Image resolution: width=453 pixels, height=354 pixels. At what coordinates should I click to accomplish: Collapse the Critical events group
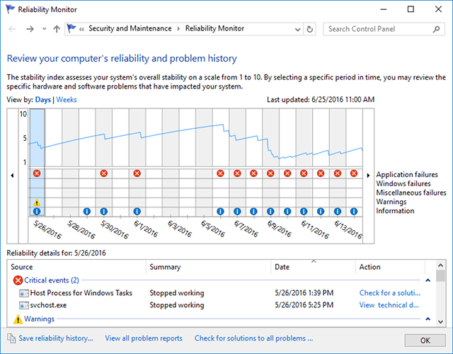point(428,280)
